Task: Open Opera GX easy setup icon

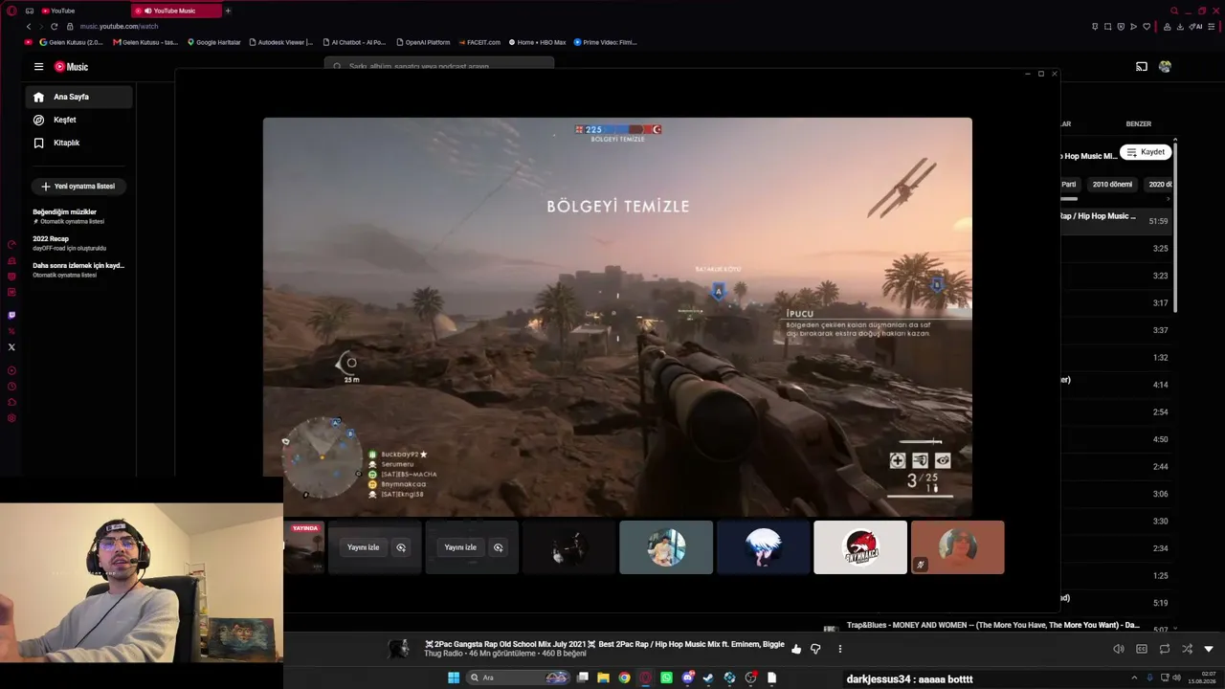Action: pos(1212,27)
